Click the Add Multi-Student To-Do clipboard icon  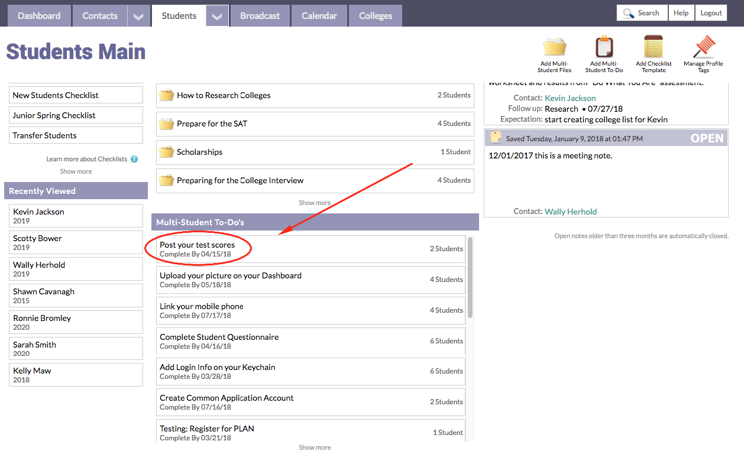(604, 47)
